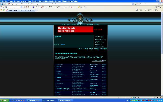Click inside the URL address bar

pos(70,4)
